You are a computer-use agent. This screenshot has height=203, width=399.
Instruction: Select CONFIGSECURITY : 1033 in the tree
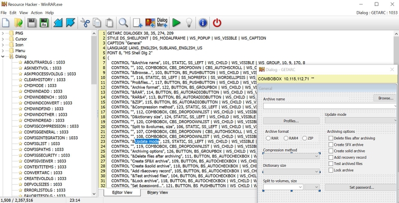click(x=47, y=155)
